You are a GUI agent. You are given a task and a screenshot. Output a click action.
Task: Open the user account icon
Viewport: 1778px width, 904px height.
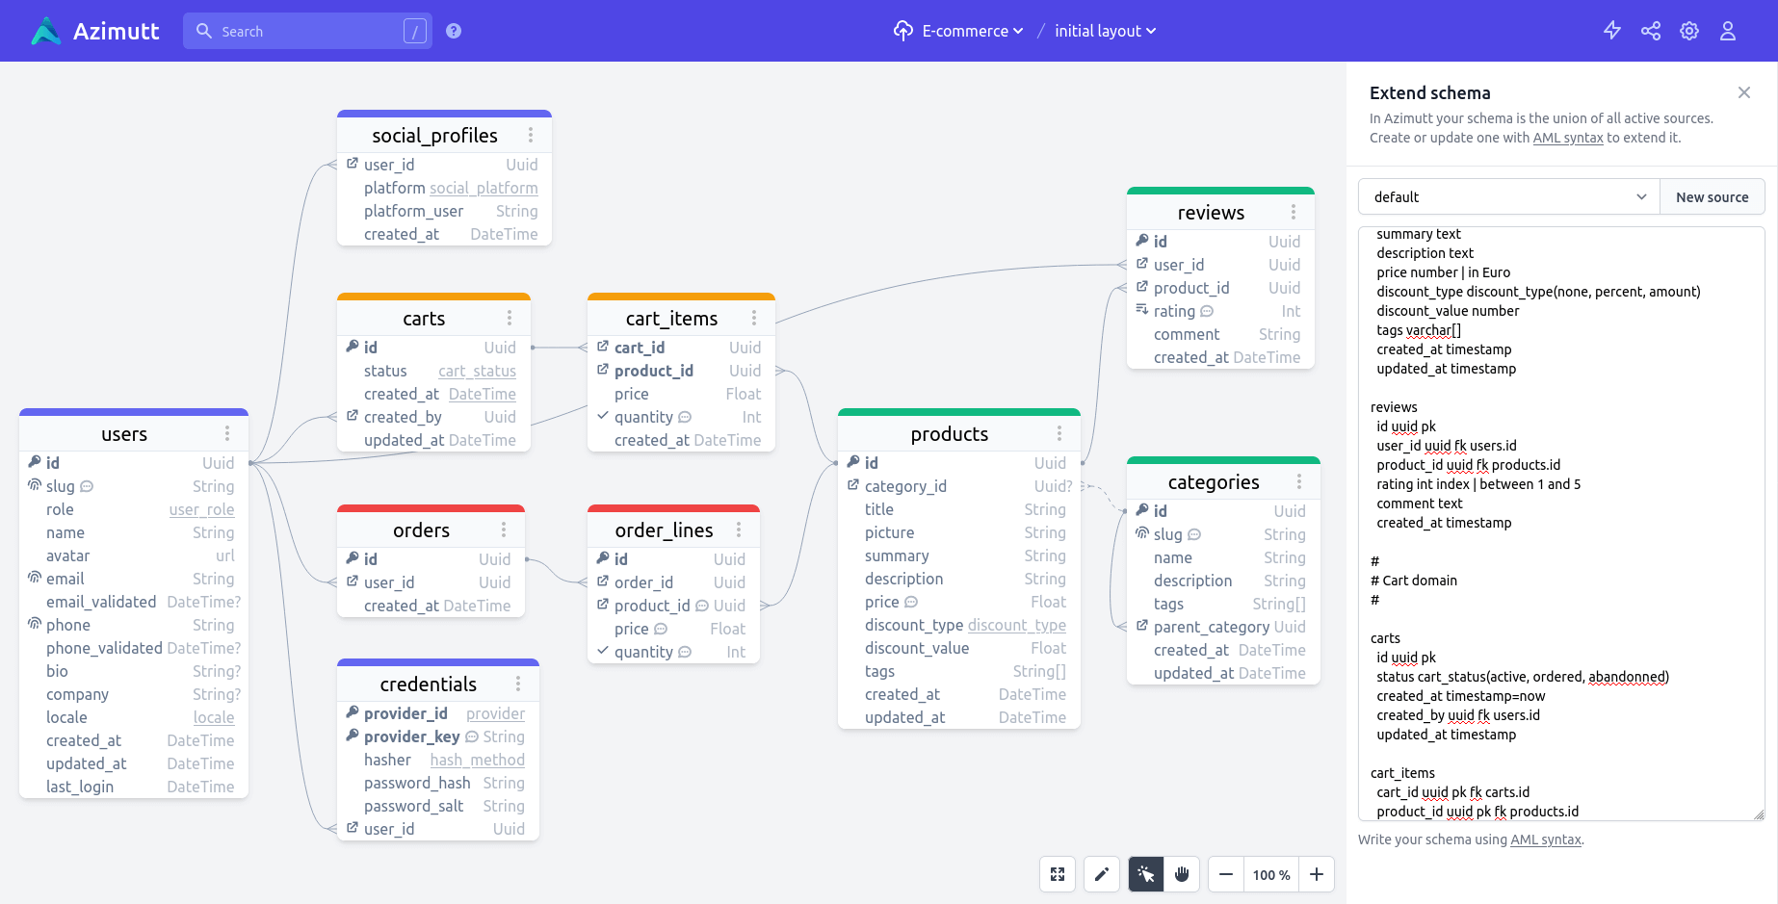[1727, 31]
